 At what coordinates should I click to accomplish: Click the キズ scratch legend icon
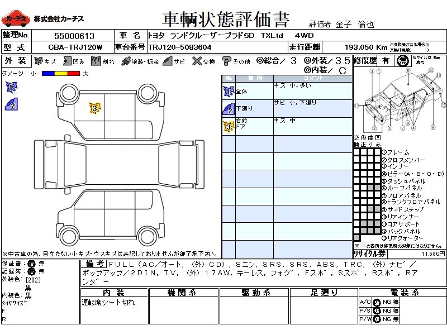pyautogui.click(x=39, y=61)
